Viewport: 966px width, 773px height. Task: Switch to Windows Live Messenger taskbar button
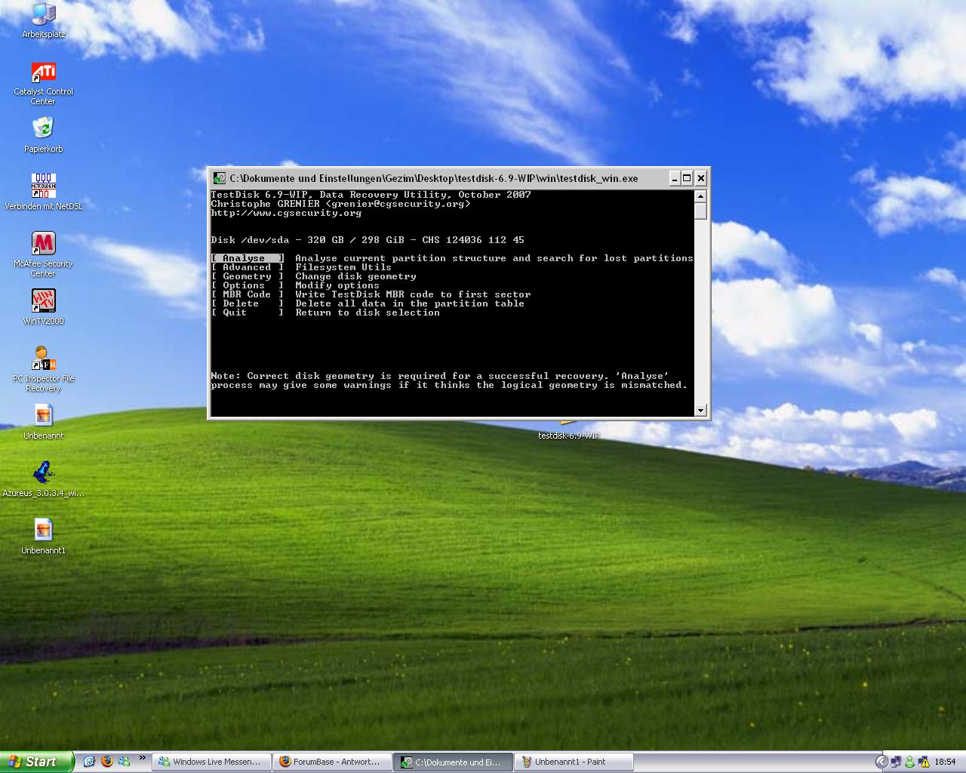point(212,762)
